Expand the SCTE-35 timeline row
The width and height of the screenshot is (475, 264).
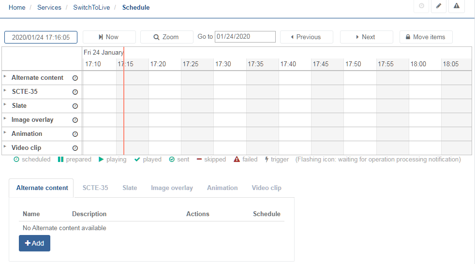click(x=5, y=90)
